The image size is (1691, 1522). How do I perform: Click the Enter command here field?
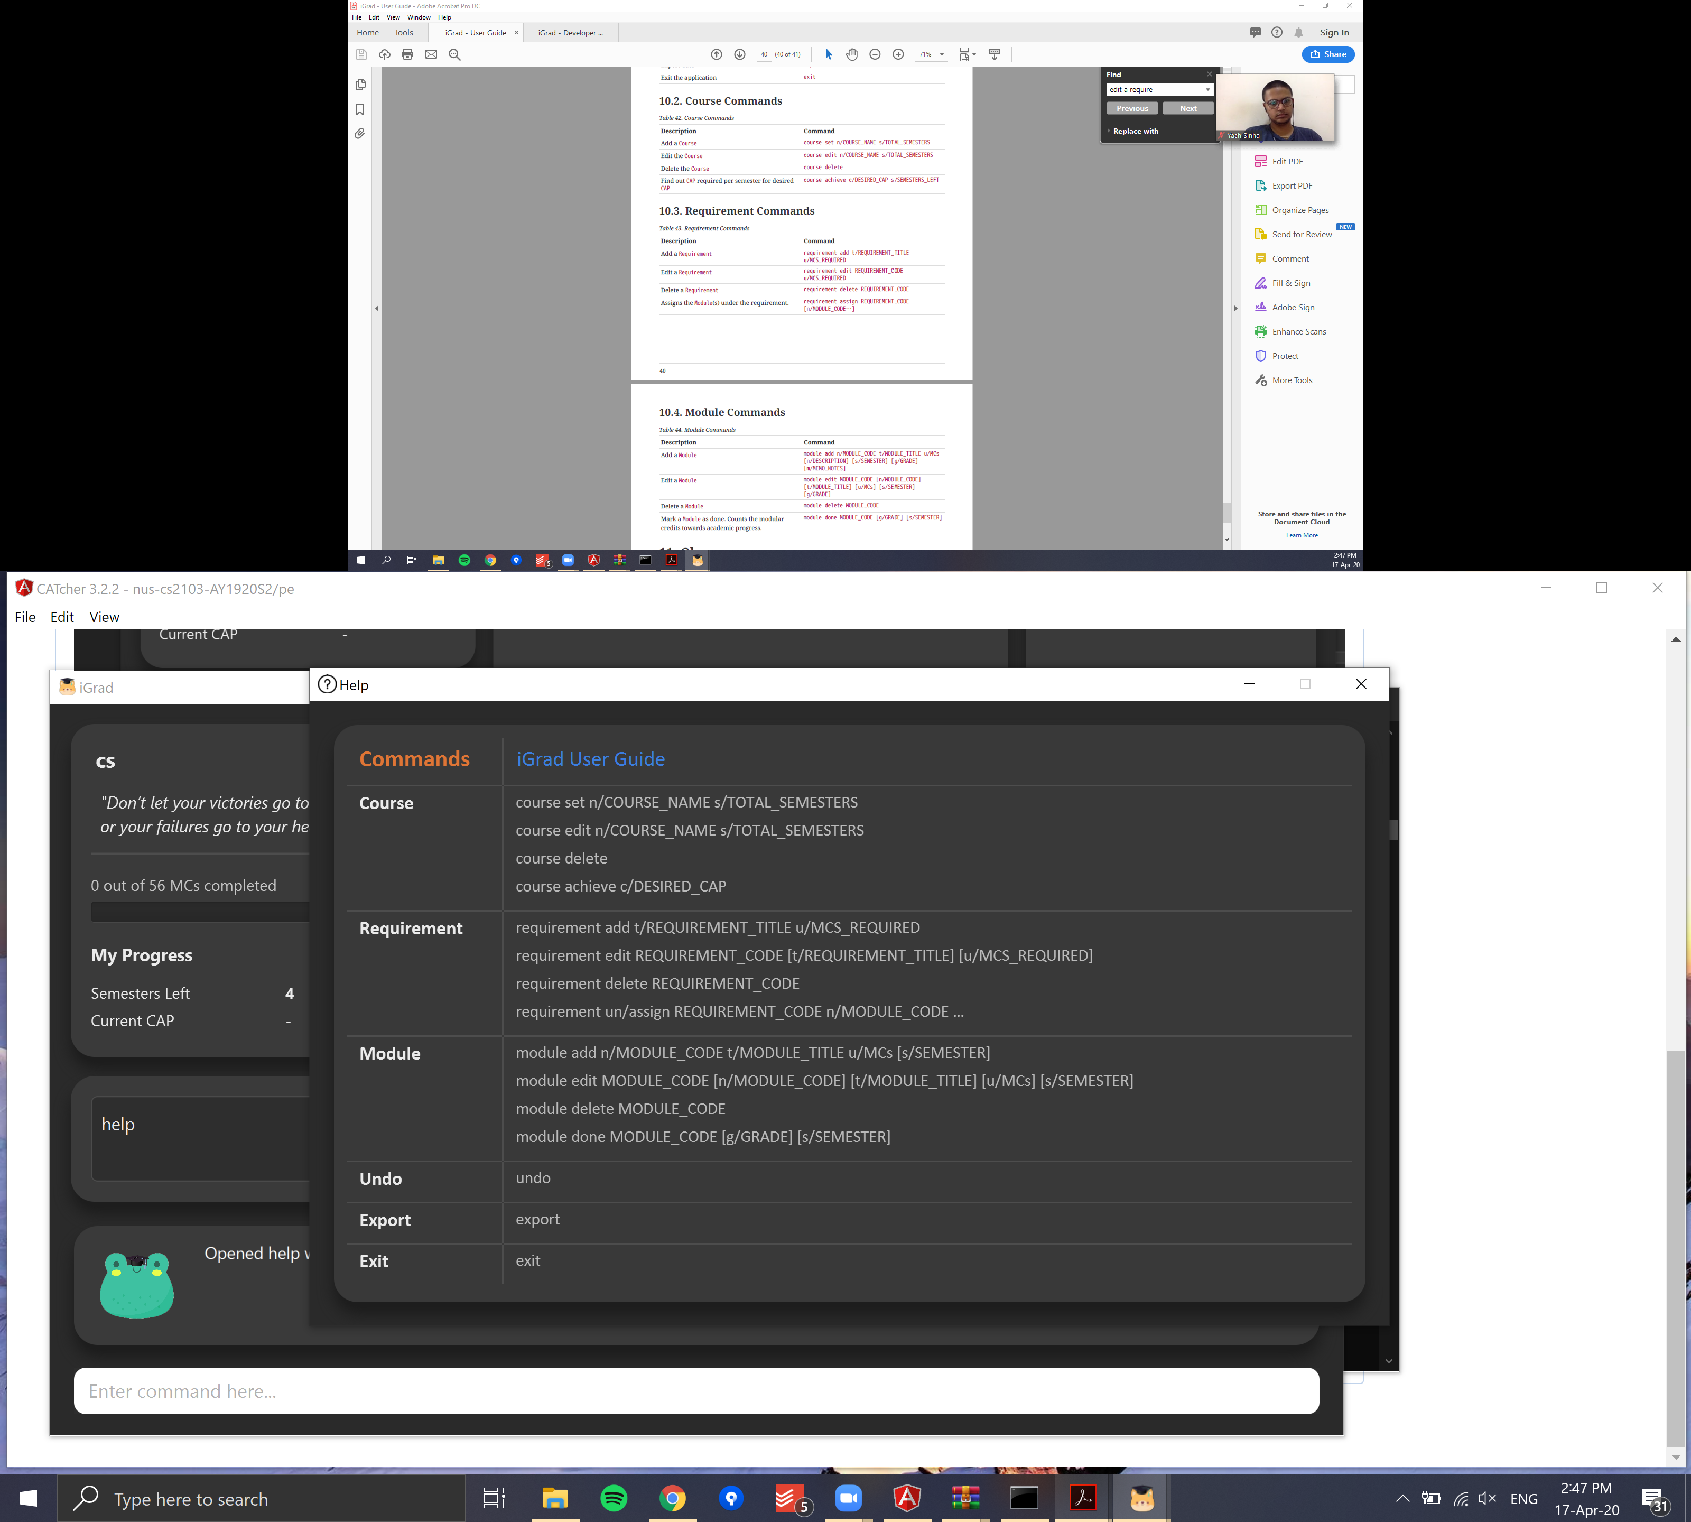[696, 1391]
